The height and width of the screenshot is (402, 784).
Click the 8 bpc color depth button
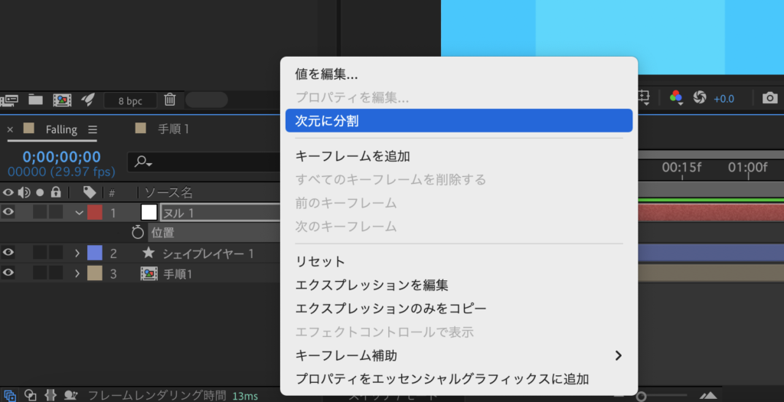(129, 100)
